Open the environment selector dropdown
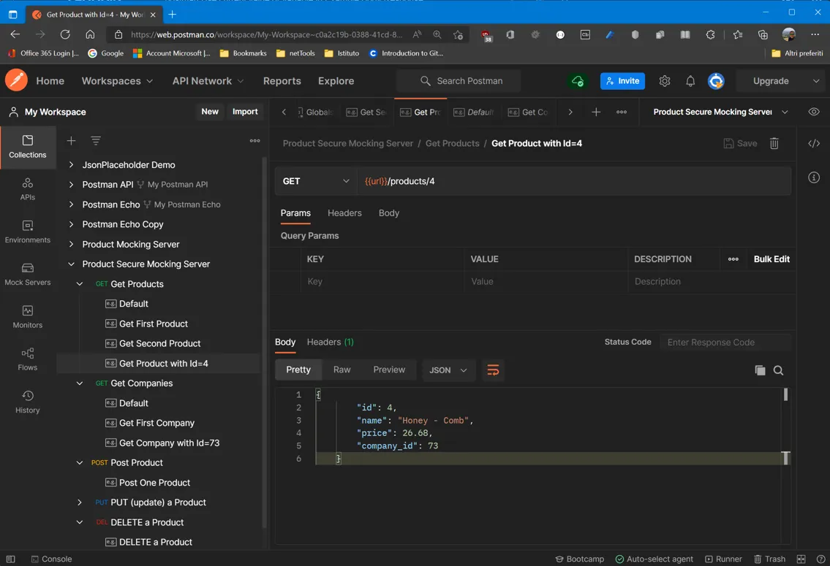The height and width of the screenshot is (566, 830). (x=720, y=112)
